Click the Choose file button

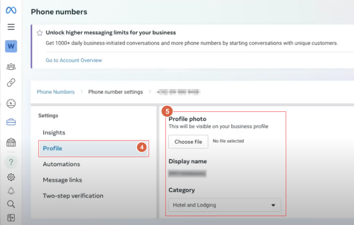188,142
